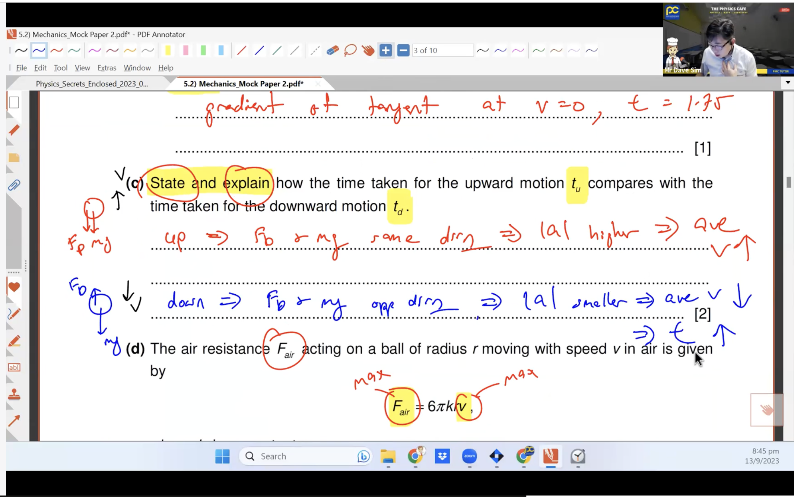Open the taskbar clock and date
The width and height of the screenshot is (794, 497).
(x=762, y=456)
